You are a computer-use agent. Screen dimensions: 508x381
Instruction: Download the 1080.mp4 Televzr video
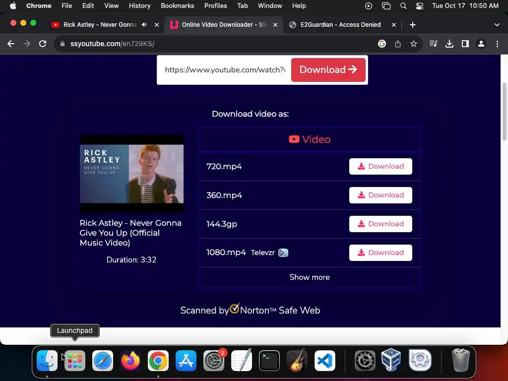point(381,253)
